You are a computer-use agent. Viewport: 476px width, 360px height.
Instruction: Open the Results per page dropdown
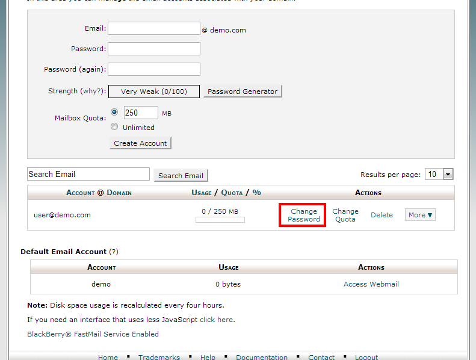click(x=439, y=175)
